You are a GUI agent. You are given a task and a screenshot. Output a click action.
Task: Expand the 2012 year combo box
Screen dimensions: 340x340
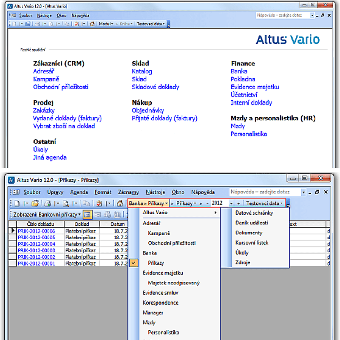[x=231, y=204]
